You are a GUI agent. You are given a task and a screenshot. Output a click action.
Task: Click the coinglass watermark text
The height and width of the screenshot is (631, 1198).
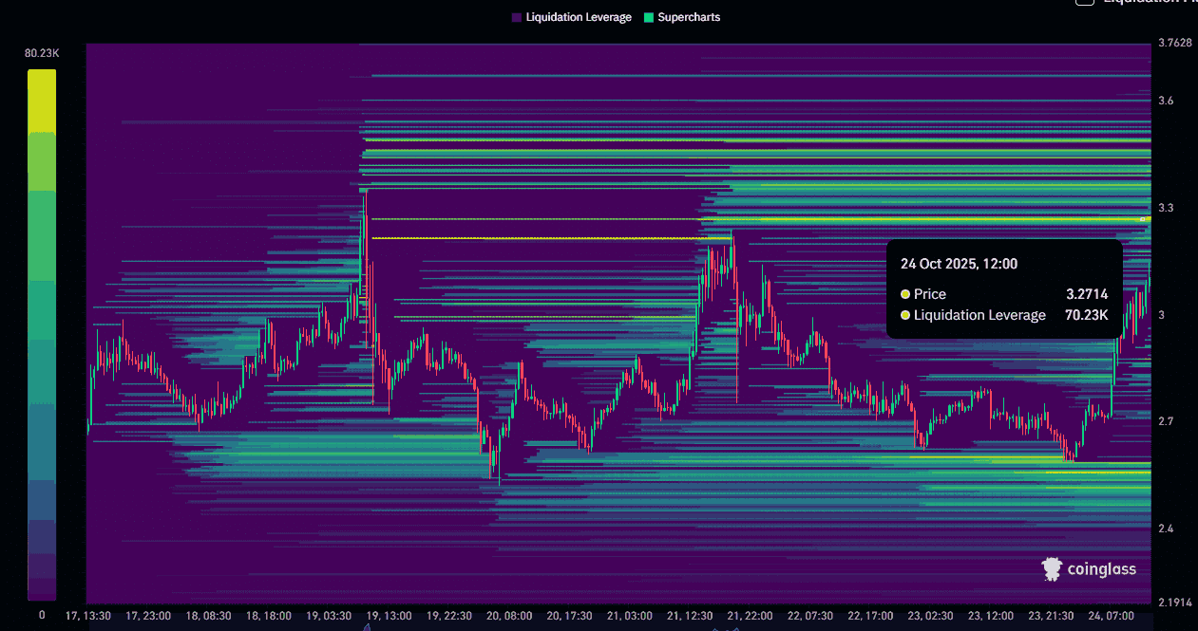click(x=1102, y=569)
